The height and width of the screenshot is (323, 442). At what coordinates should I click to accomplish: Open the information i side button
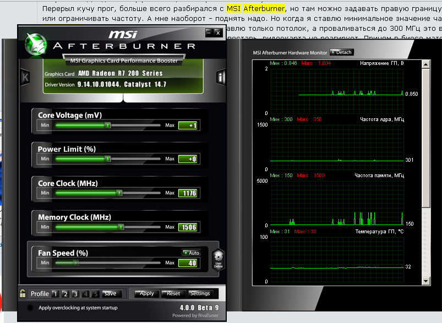coord(221,76)
